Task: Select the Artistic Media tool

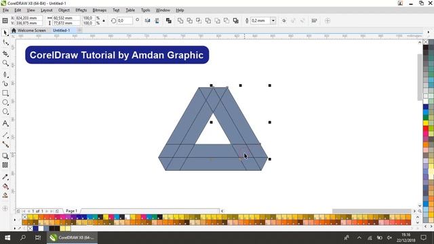Action: click(5, 83)
